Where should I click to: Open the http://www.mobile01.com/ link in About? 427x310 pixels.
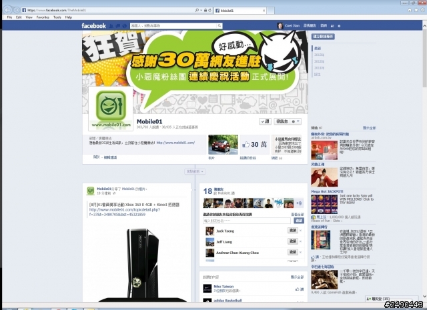(x=175, y=143)
